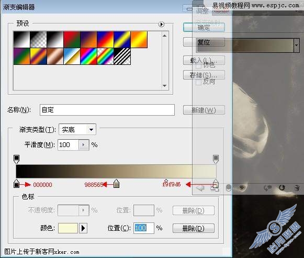Screen dimensions: 304x258
Task: Select the violet-green-orange gradient preset
Action: coord(22,56)
